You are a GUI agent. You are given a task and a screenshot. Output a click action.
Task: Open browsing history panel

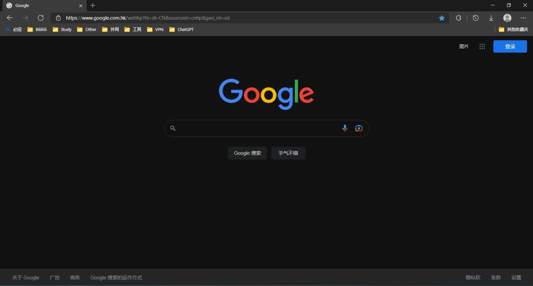click(x=476, y=18)
